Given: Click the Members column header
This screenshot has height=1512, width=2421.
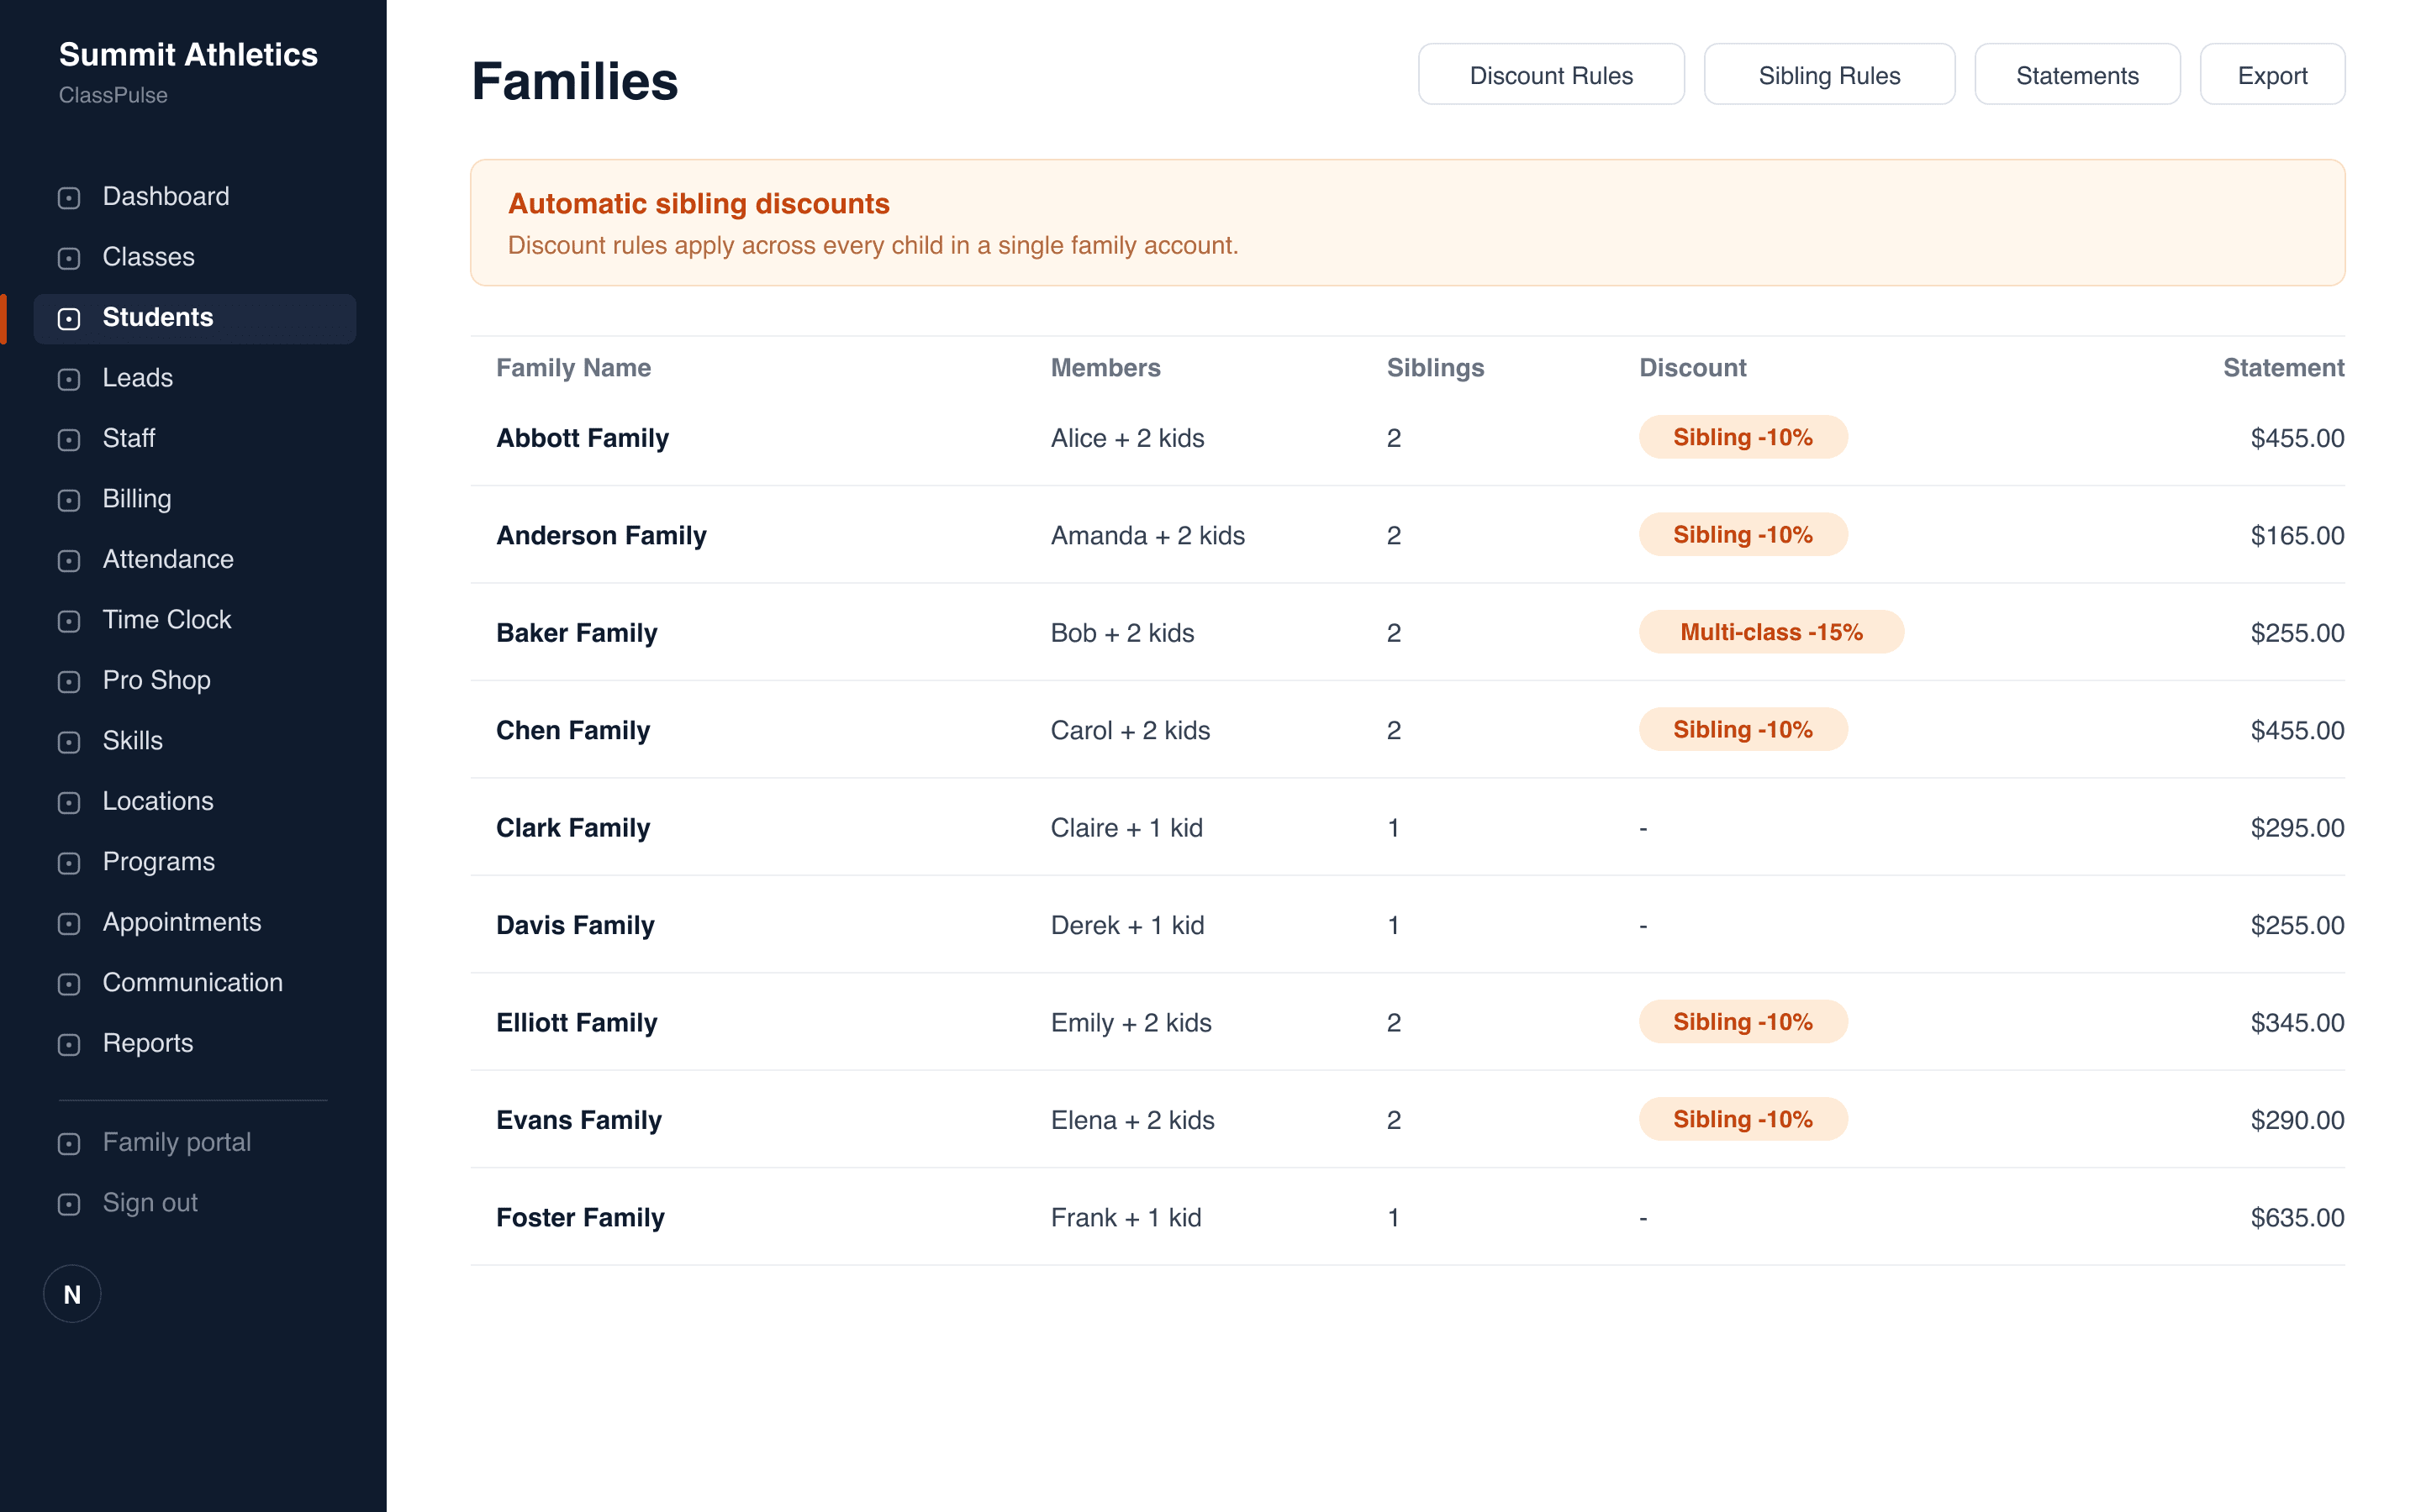Looking at the screenshot, I should point(1105,368).
